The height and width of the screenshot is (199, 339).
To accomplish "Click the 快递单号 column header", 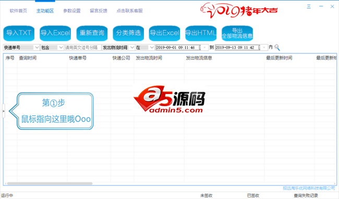I will click(78, 58).
